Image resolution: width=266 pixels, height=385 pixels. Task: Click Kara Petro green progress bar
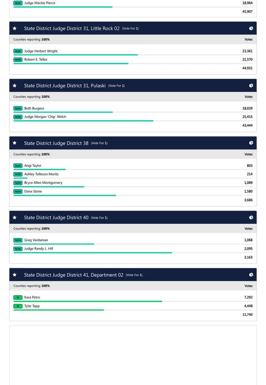(x=88, y=301)
